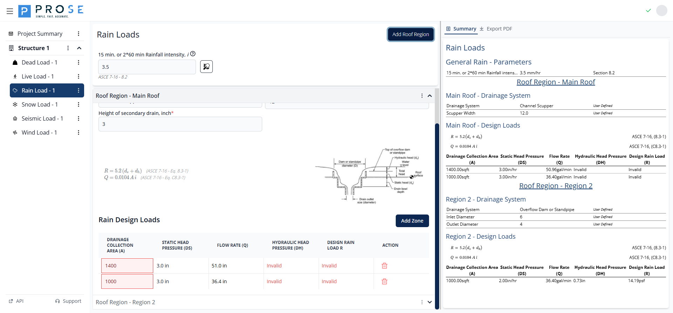Collapse the Roof Region - Main Roof panel

tap(430, 96)
